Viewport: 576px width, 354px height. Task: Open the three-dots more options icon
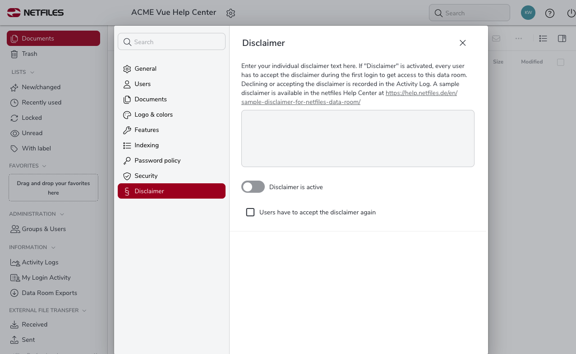point(519,39)
